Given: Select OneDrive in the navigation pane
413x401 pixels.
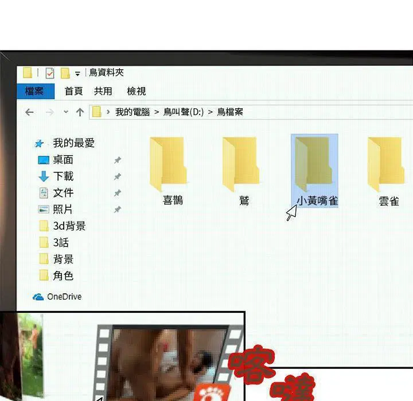Looking at the screenshot, I should [64, 297].
